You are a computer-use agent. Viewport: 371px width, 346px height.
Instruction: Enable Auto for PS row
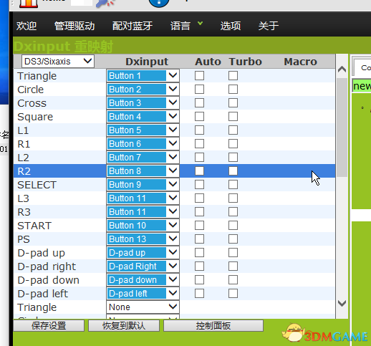(199, 239)
